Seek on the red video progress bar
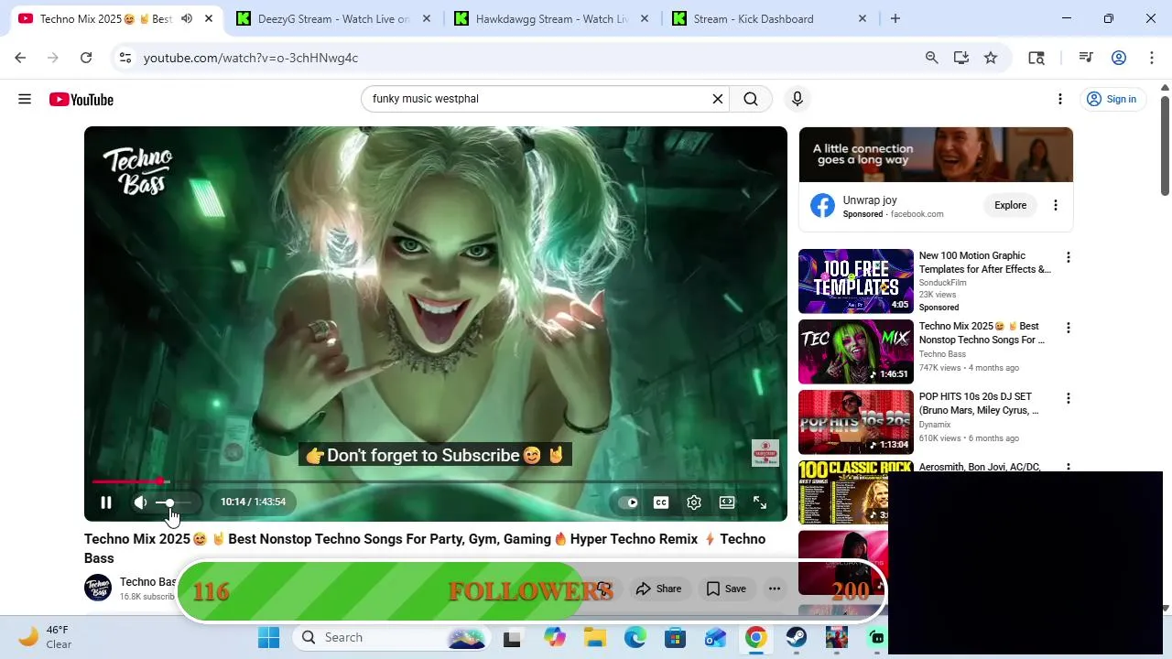 click(436, 481)
